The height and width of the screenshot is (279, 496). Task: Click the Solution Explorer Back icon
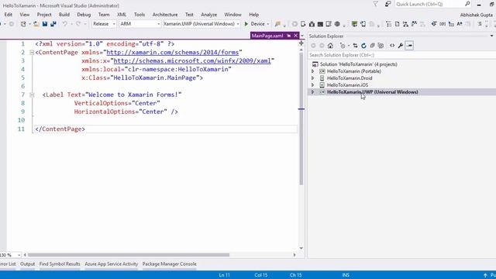click(313, 46)
